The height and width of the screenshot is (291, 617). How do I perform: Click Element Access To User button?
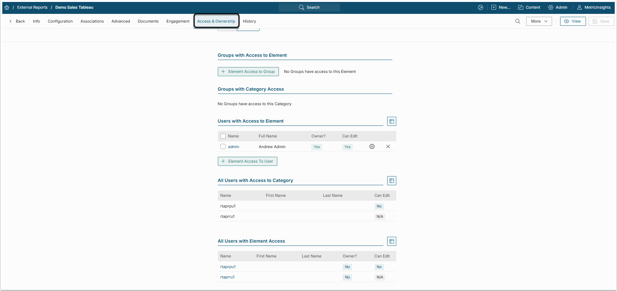point(247,161)
